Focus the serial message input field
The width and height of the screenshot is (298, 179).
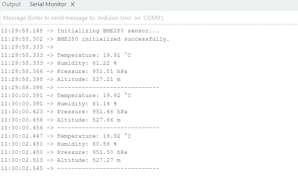tap(148, 18)
